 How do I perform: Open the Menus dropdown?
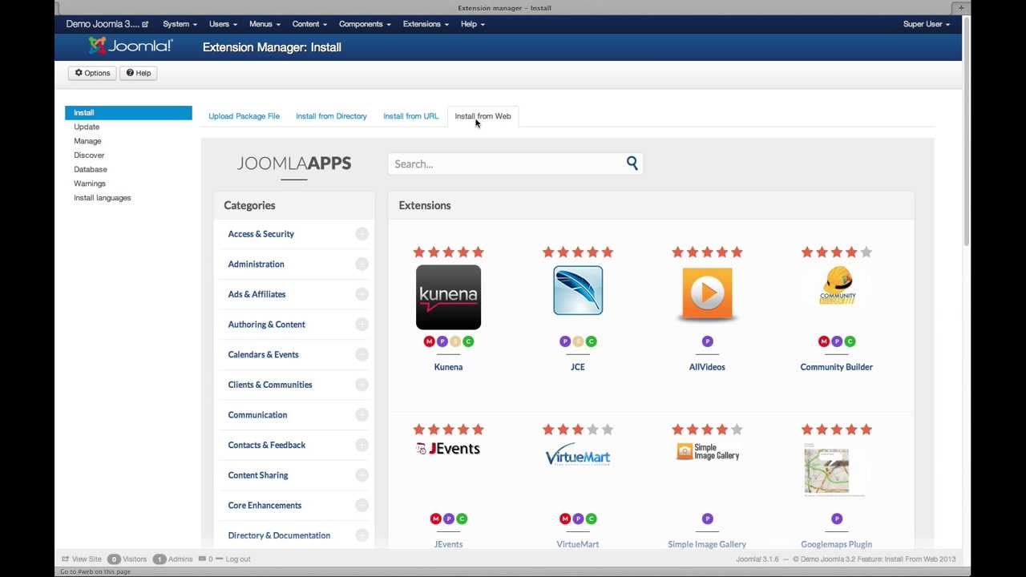pyautogui.click(x=265, y=24)
